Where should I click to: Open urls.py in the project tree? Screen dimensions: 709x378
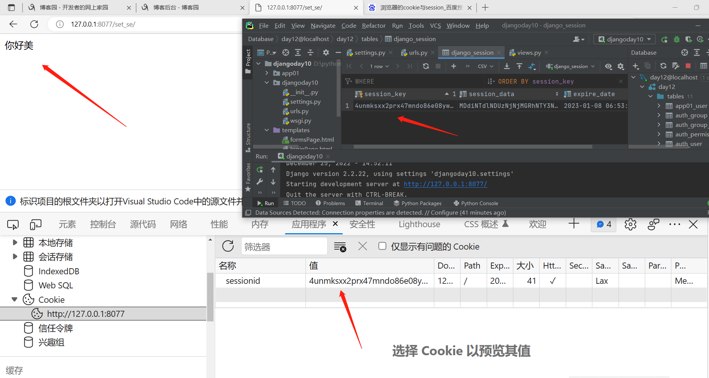299,111
